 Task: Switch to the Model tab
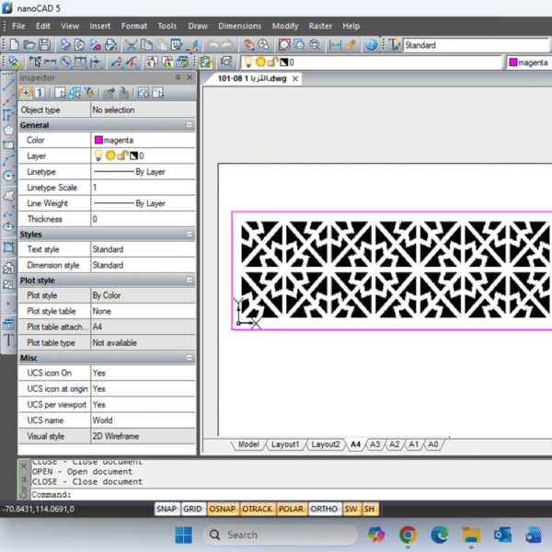(248, 444)
